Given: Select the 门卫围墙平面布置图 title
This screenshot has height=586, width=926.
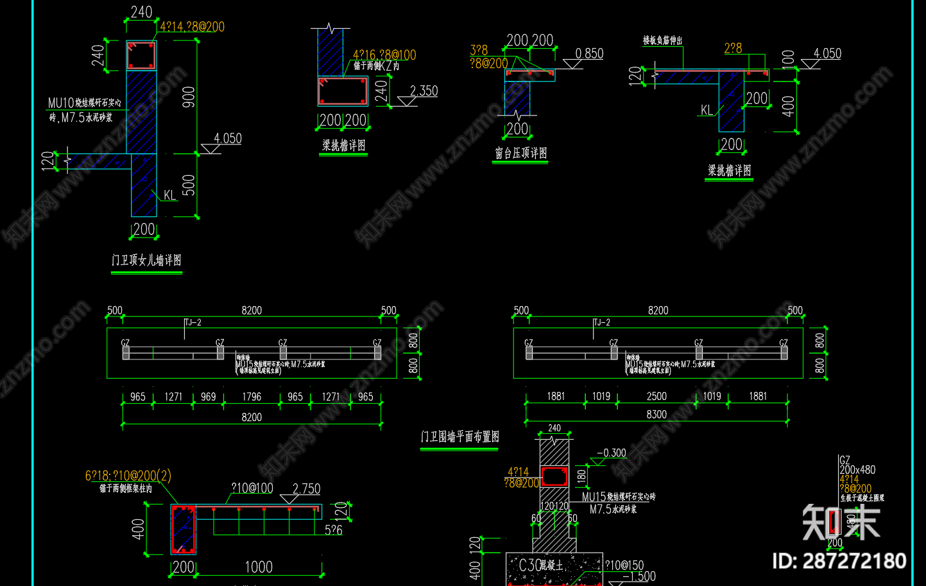Looking at the screenshot, I should coord(459,436).
